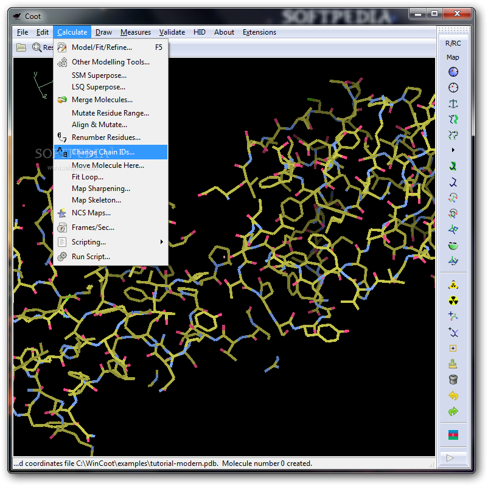
Task: Click the yellow Undo arrow
Action: (453, 396)
